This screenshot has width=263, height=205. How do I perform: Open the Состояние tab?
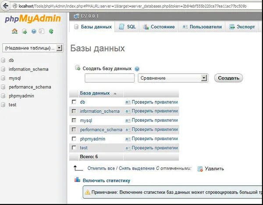tap(159, 27)
